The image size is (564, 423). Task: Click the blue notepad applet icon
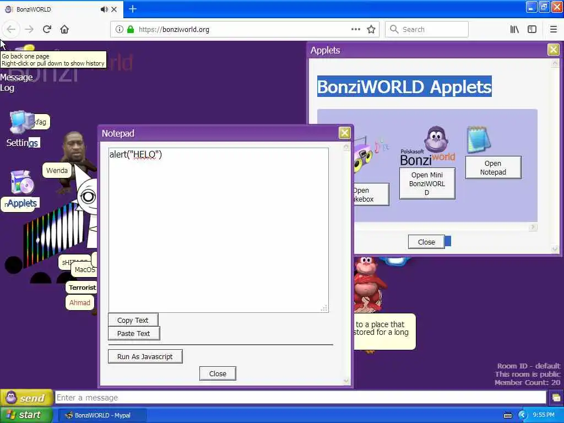479,139
